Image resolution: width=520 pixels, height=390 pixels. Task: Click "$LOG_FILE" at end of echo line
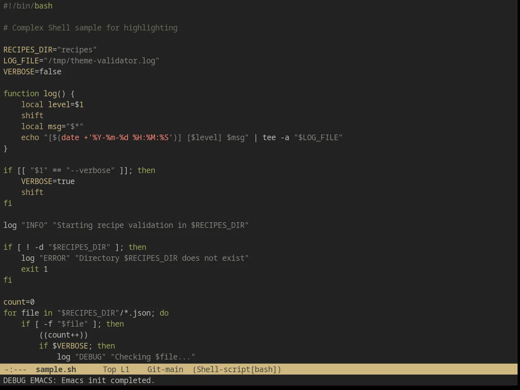click(318, 138)
